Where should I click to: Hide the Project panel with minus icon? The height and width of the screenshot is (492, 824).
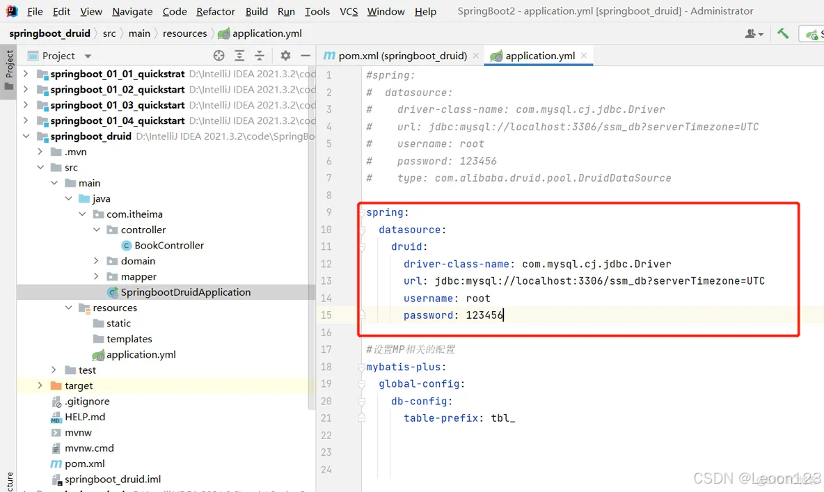click(x=306, y=56)
